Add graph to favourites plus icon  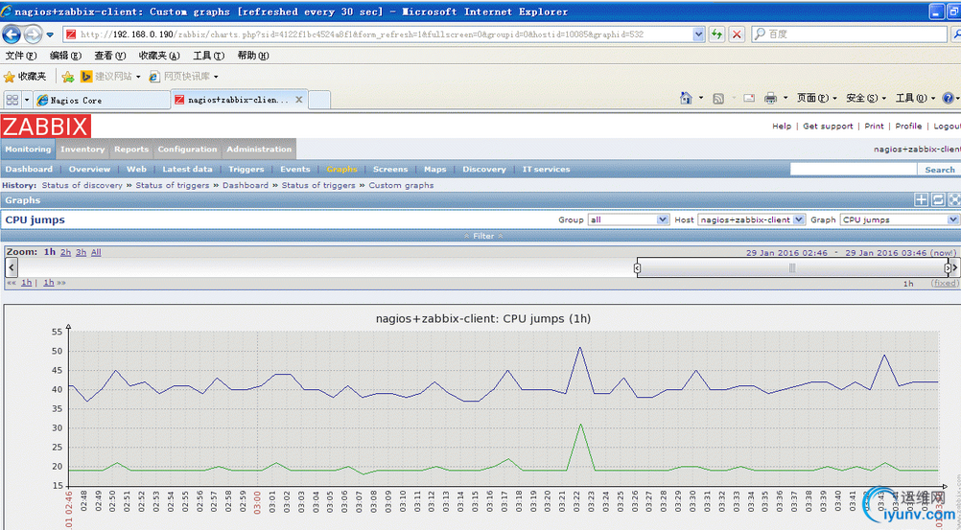click(x=921, y=199)
